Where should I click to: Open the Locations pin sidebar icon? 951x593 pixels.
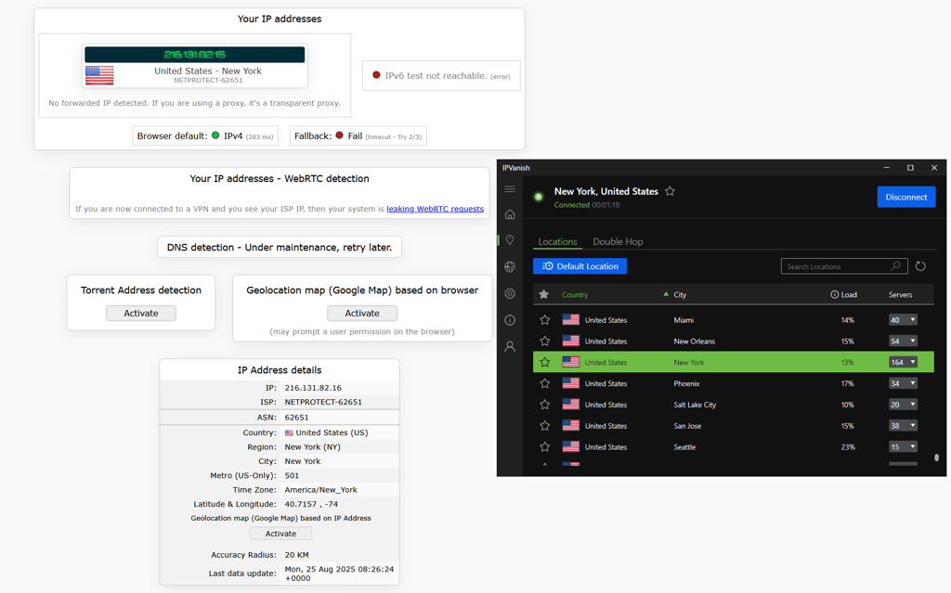pyautogui.click(x=510, y=240)
